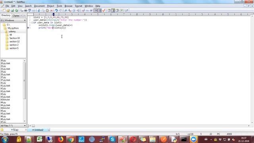Image resolution: width=254 pixels, height=143 pixels.
Task: Undo the last edit with Undo icon
Action: pos(56,10)
